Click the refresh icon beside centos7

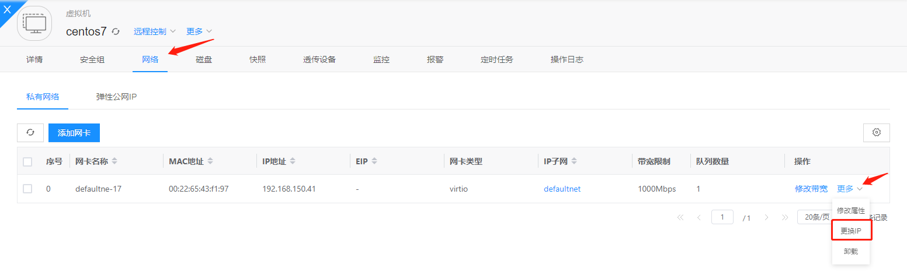coord(116,31)
